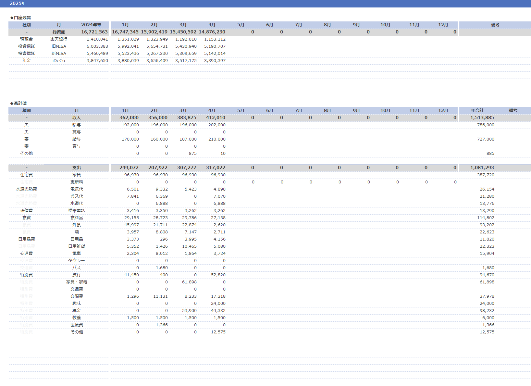This screenshot has height=386, width=531.
Task: Click total assets value 16,721,563
Action: [x=94, y=32]
